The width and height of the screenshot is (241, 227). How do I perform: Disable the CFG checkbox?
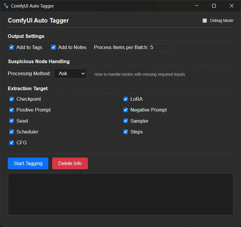point(12,143)
